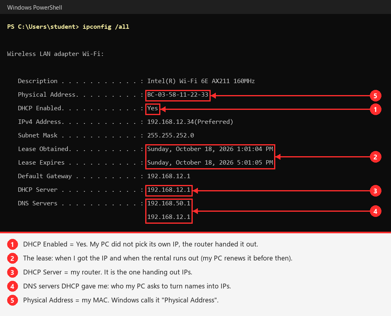
Task: Click the DHCP Server value 192.168.12.1
Action: pyautogui.click(x=168, y=190)
